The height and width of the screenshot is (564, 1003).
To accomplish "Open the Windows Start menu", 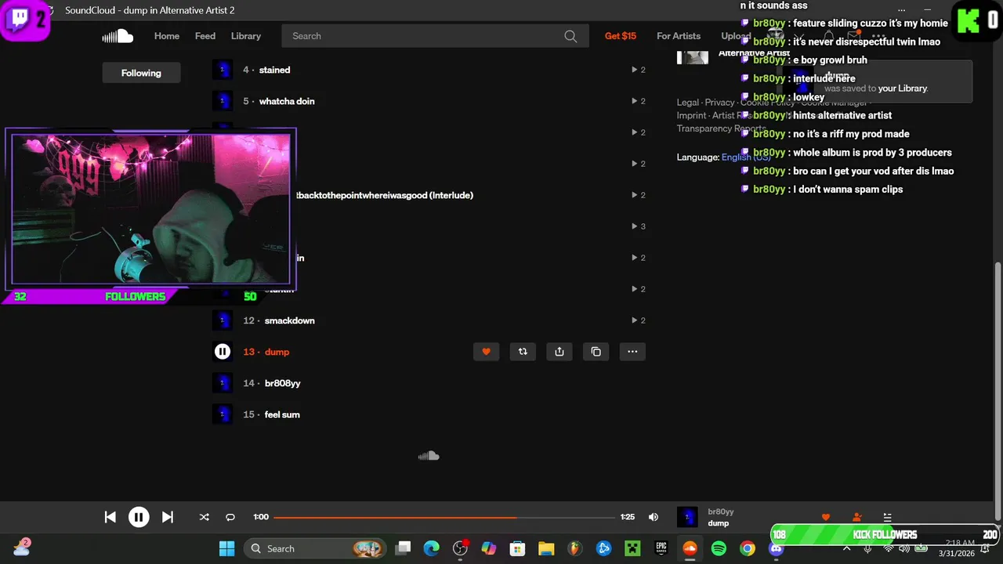I will pyautogui.click(x=226, y=548).
